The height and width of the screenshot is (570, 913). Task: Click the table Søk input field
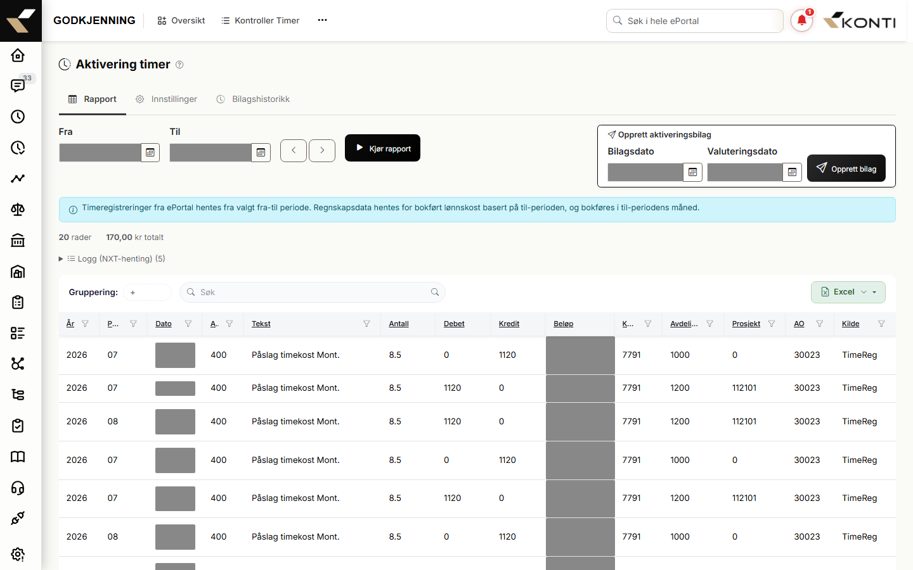click(313, 292)
